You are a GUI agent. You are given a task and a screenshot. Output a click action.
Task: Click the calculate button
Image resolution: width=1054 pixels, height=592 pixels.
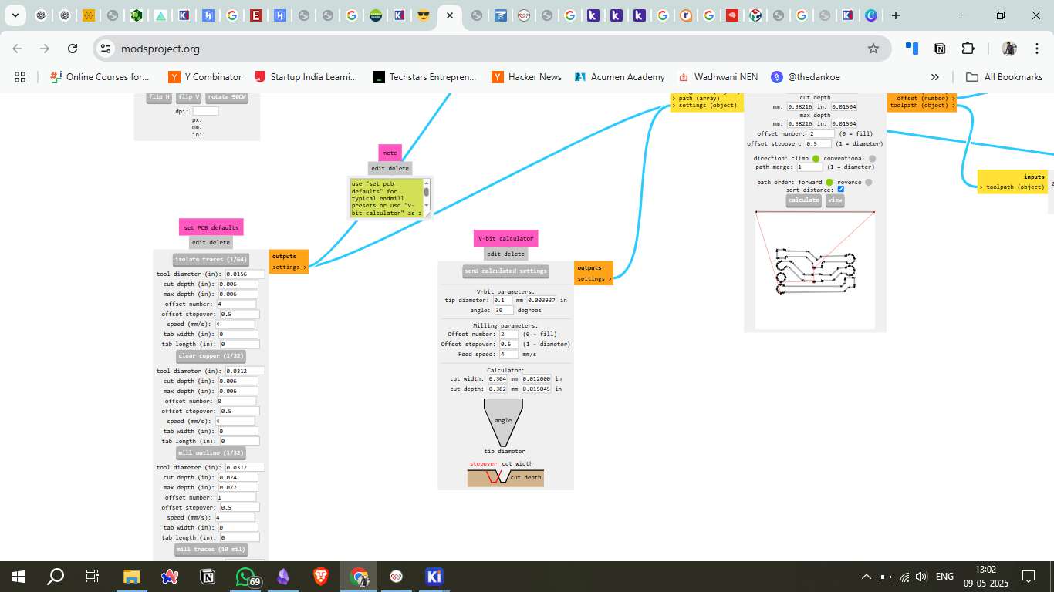point(804,200)
